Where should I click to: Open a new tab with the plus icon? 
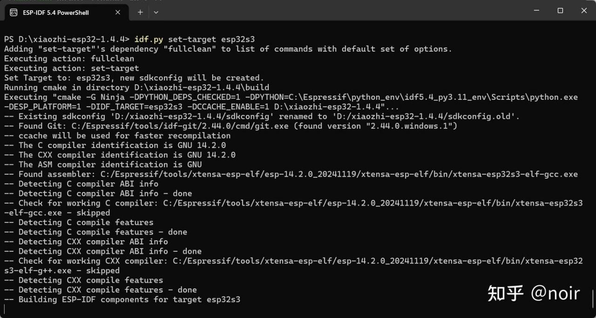[140, 12]
